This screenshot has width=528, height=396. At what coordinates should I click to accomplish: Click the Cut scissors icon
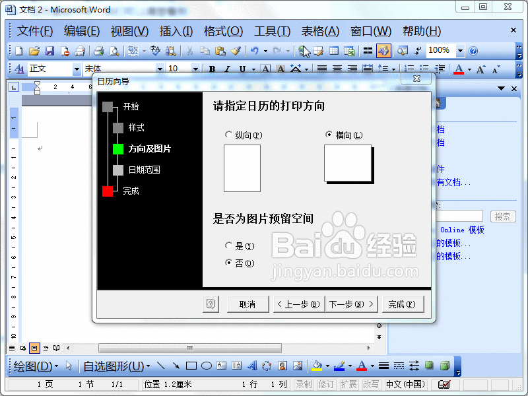[x=190, y=51]
